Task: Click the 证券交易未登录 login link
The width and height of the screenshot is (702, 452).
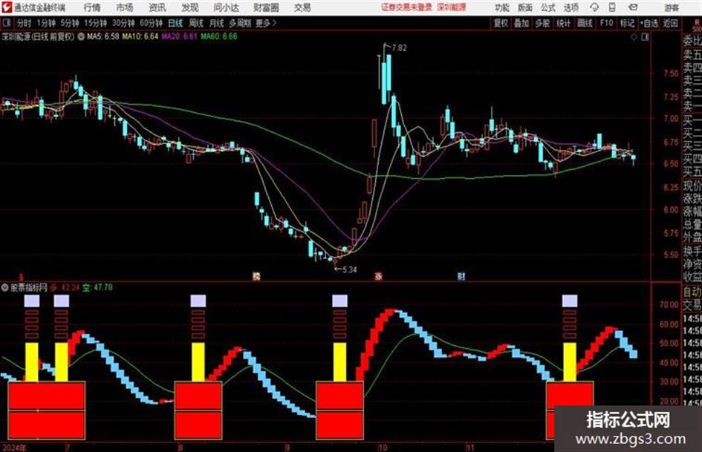Action: (x=407, y=7)
